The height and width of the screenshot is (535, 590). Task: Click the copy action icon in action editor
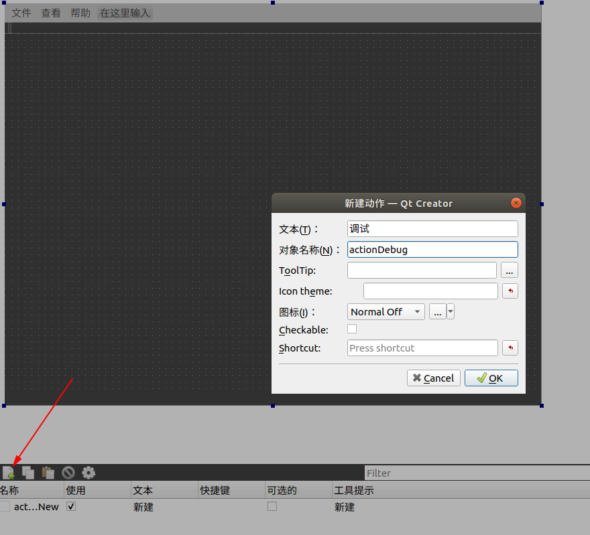click(x=28, y=472)
